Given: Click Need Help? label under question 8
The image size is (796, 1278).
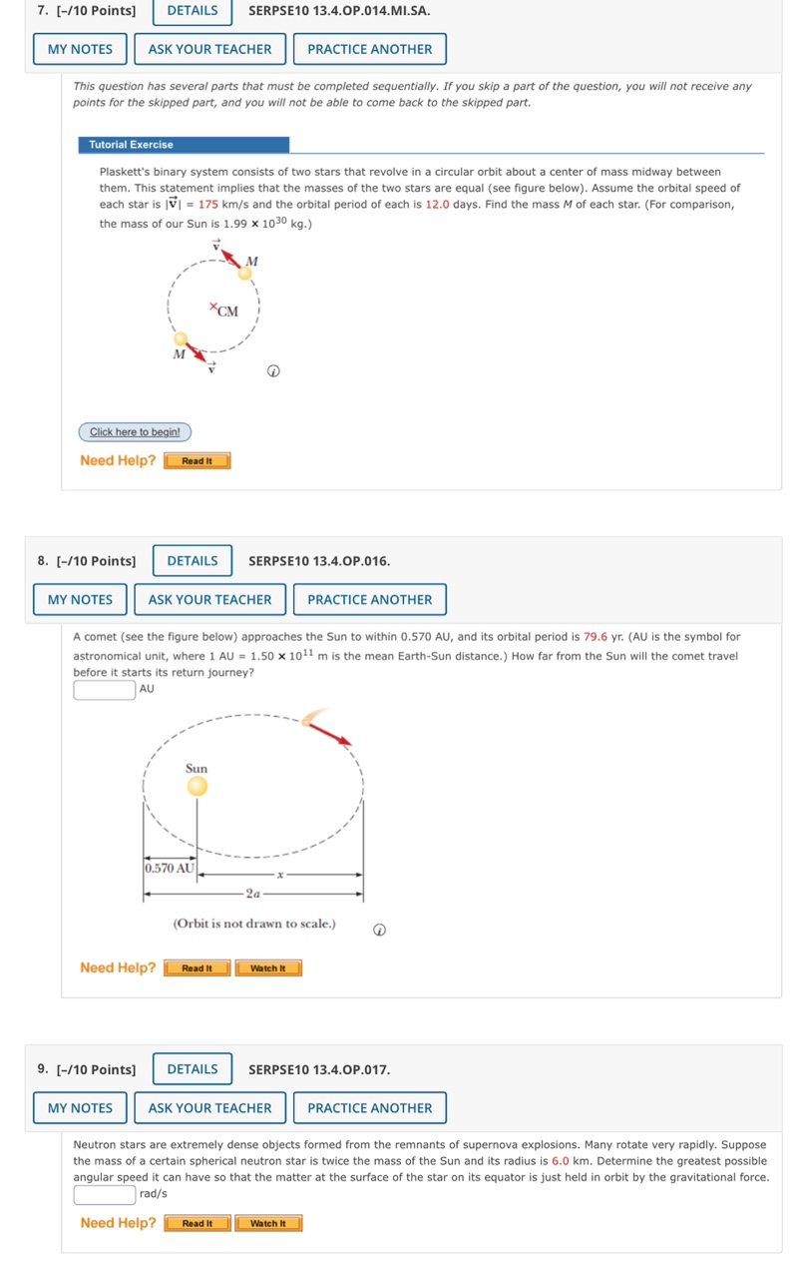Looking at the screenshot, I should [117, 966].
